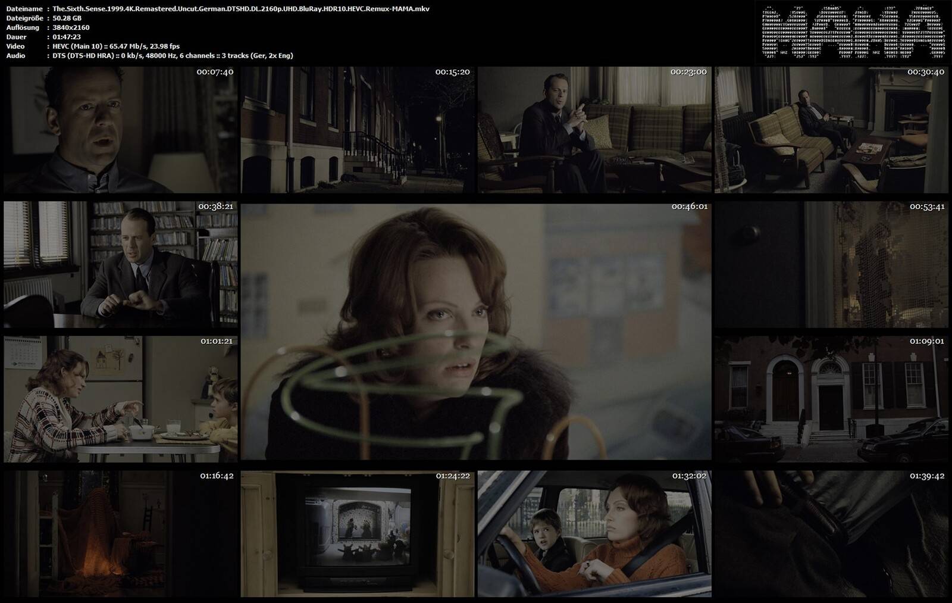Click the 01:16:42 timestamp text
Image resolution: width=952 pixels, height=603 pixels.
217,476
